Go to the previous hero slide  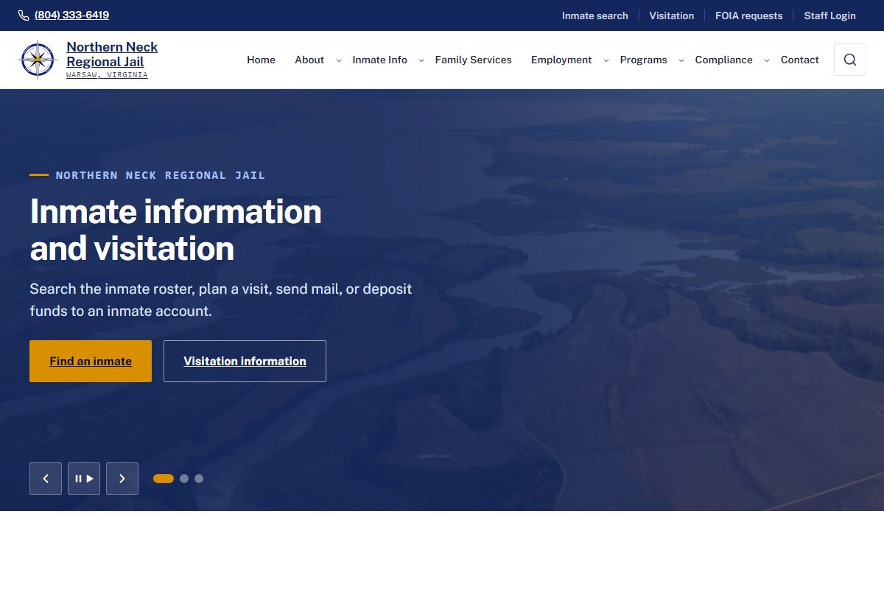pos(46,479)
